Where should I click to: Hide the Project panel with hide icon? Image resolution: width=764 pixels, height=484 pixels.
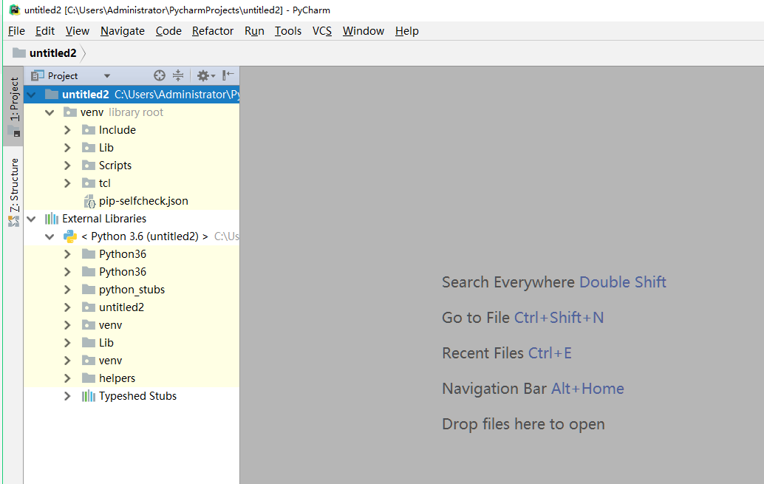click(228, 75)
